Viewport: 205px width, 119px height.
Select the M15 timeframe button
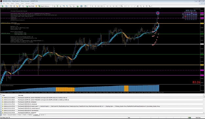tap(98, 6)
